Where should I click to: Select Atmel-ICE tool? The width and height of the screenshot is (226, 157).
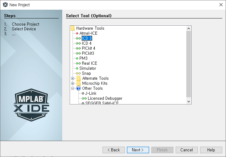88,33
